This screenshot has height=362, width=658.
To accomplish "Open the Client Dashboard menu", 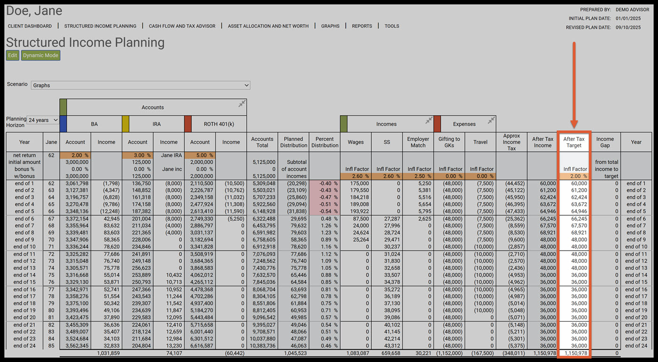I will pos(30,26).
